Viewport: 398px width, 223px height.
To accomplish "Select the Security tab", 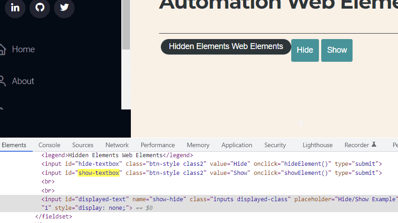I will tap(275, 145).
